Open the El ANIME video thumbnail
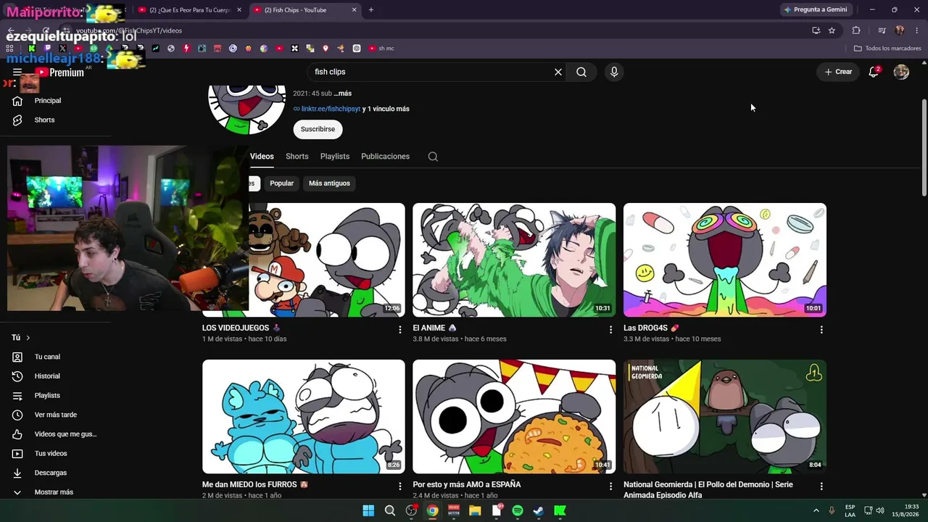The height and width of the screenshot is (522, 928). [514, 260]
